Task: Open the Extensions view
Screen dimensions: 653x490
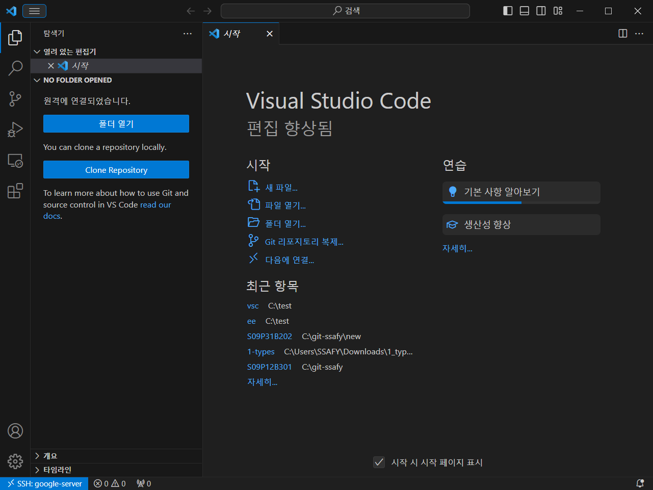Action: coord(15,191)
